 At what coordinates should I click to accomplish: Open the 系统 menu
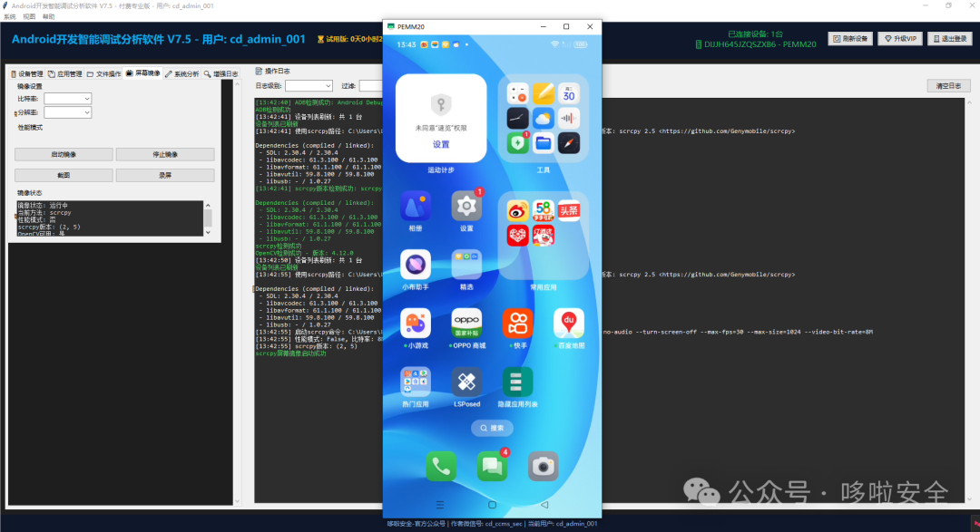(10, 17)
